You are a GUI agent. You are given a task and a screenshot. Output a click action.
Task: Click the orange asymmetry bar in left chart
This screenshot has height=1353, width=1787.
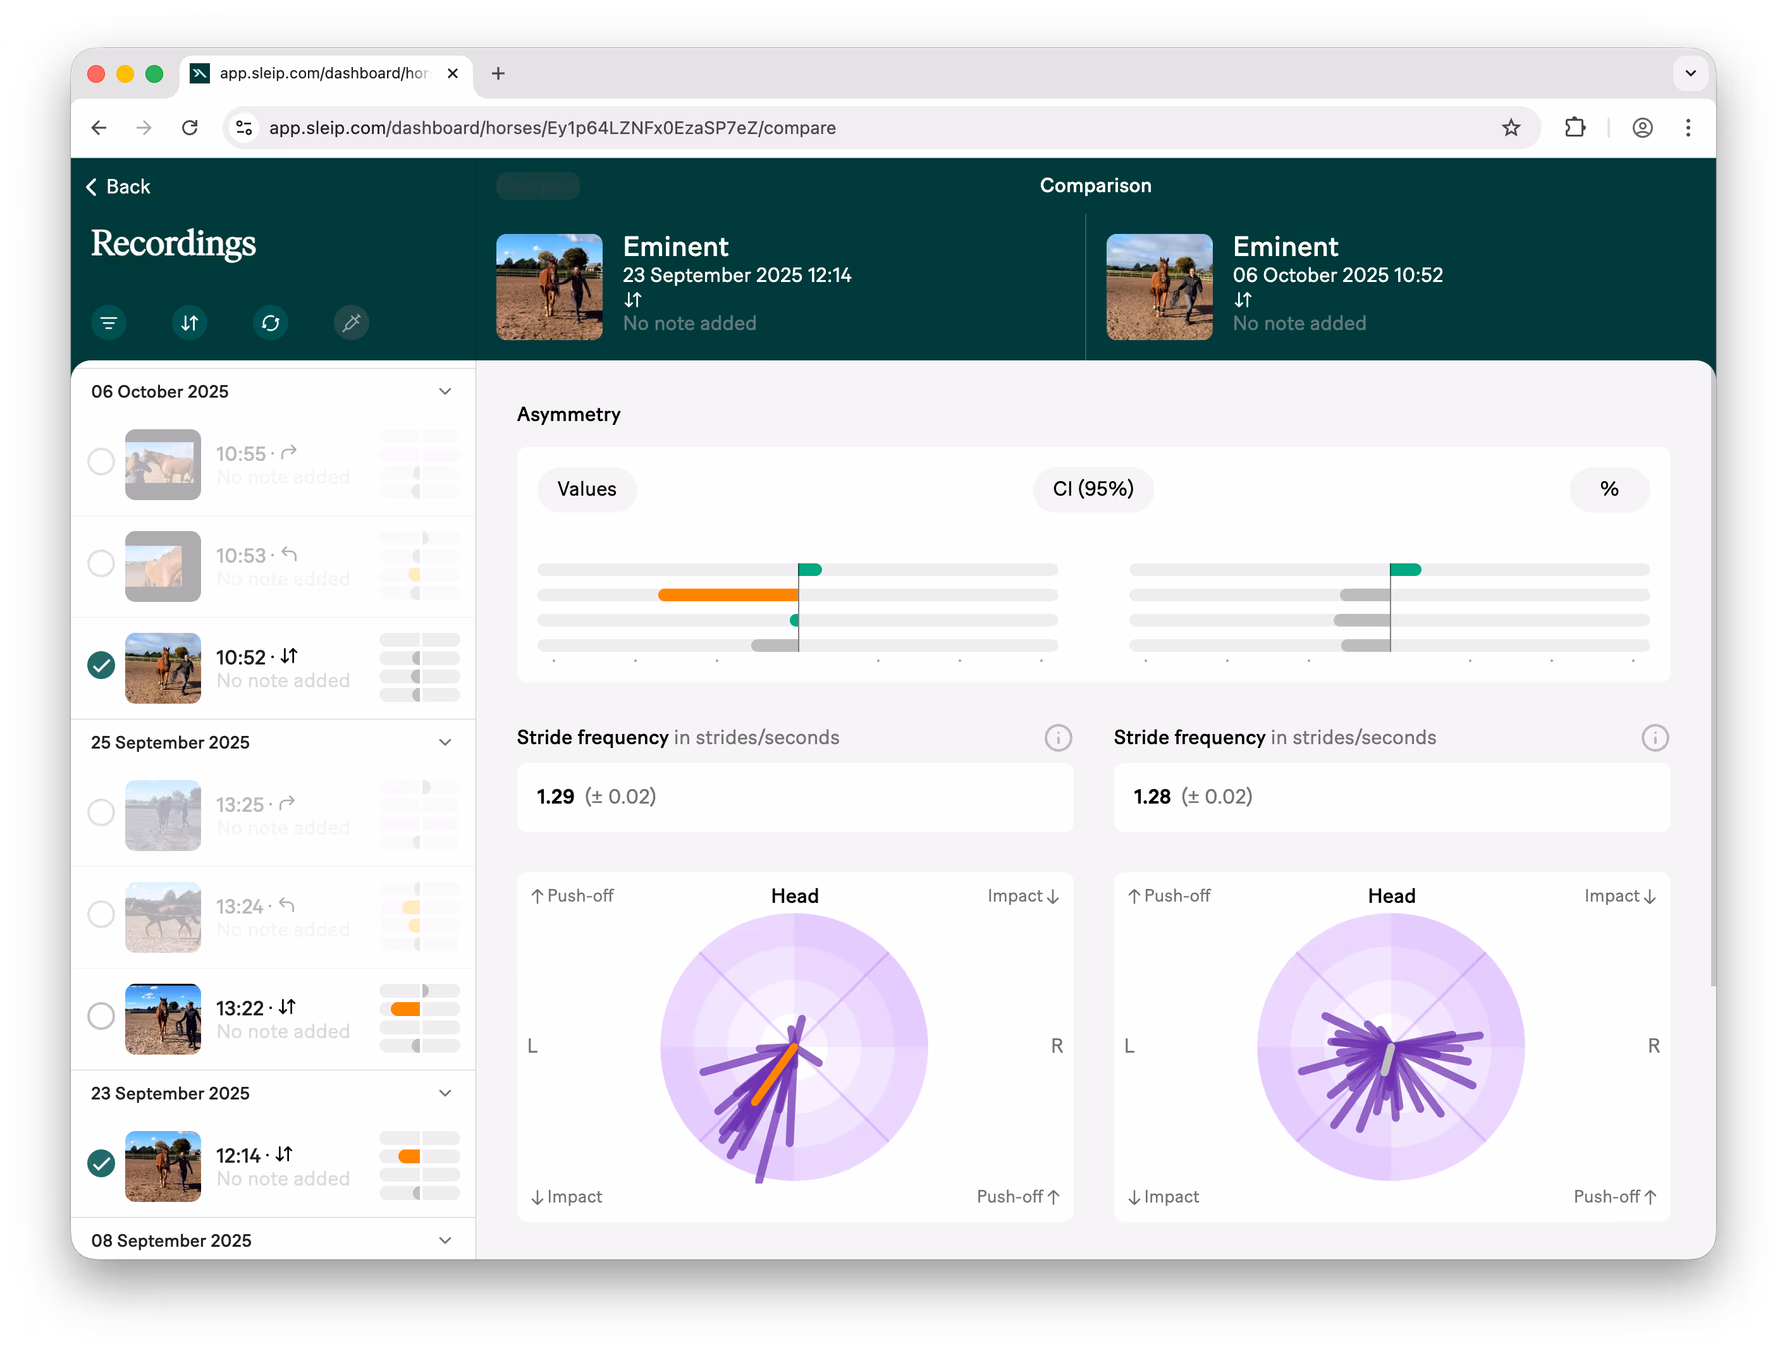(727, 596)
